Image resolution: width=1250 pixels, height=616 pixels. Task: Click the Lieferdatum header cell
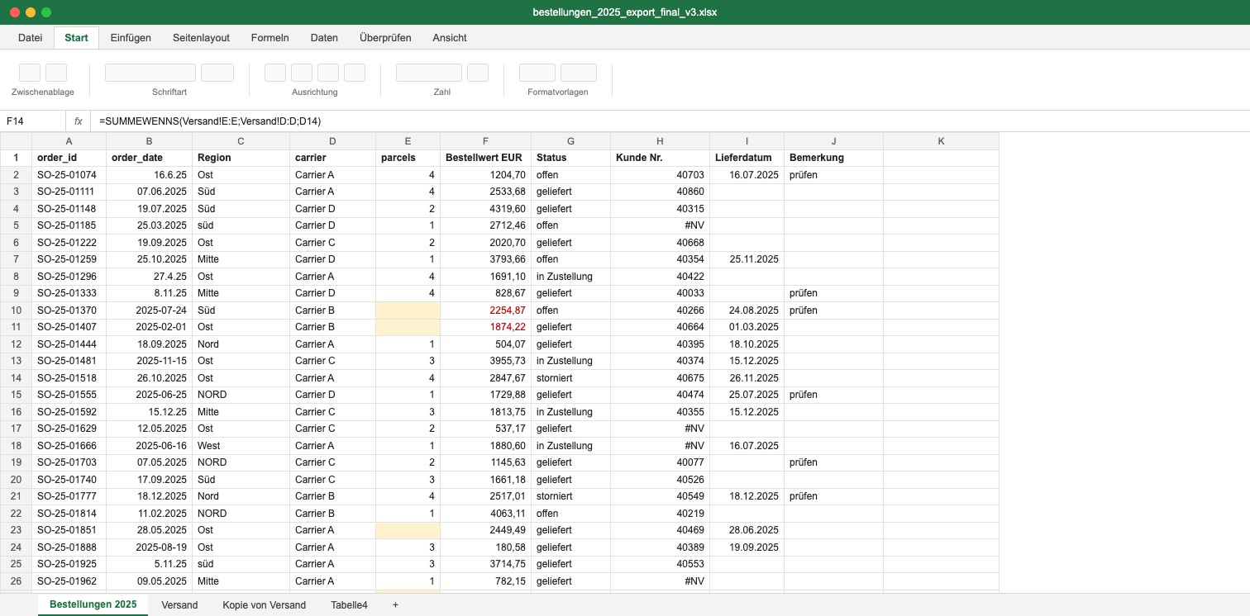pyautogui.click(x=747, y=158)
